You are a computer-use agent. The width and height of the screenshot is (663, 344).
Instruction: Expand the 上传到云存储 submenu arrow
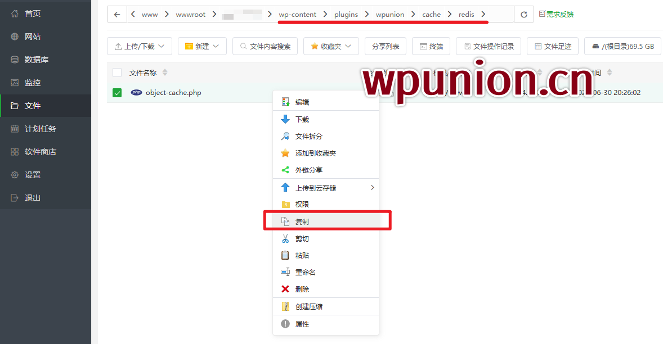[372, 187]
